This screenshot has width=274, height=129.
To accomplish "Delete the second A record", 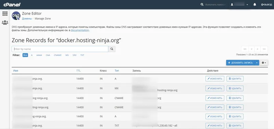I will [235, 116].
